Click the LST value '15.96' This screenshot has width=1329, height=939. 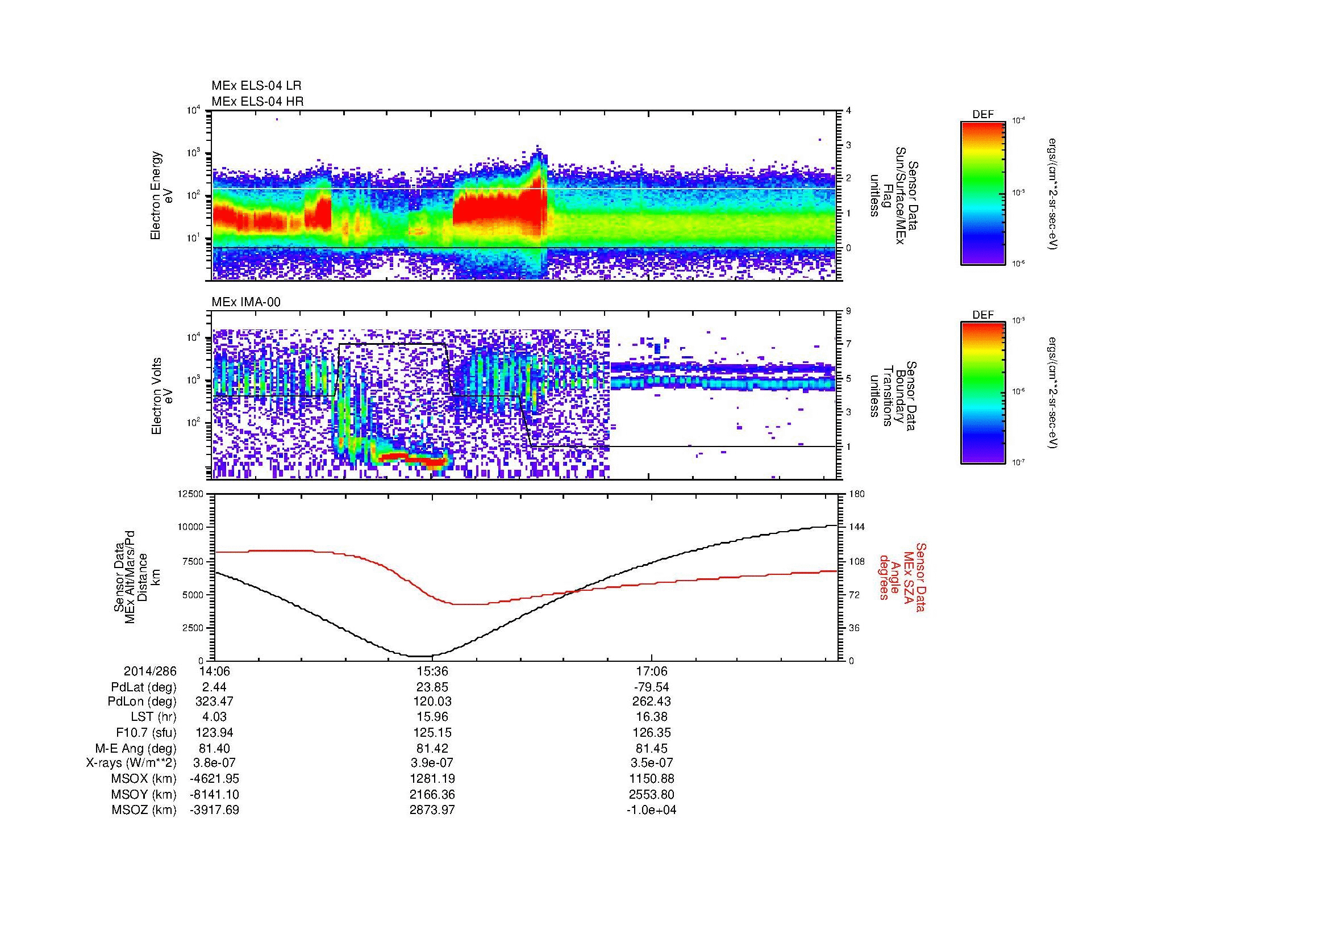click(432, 717)
